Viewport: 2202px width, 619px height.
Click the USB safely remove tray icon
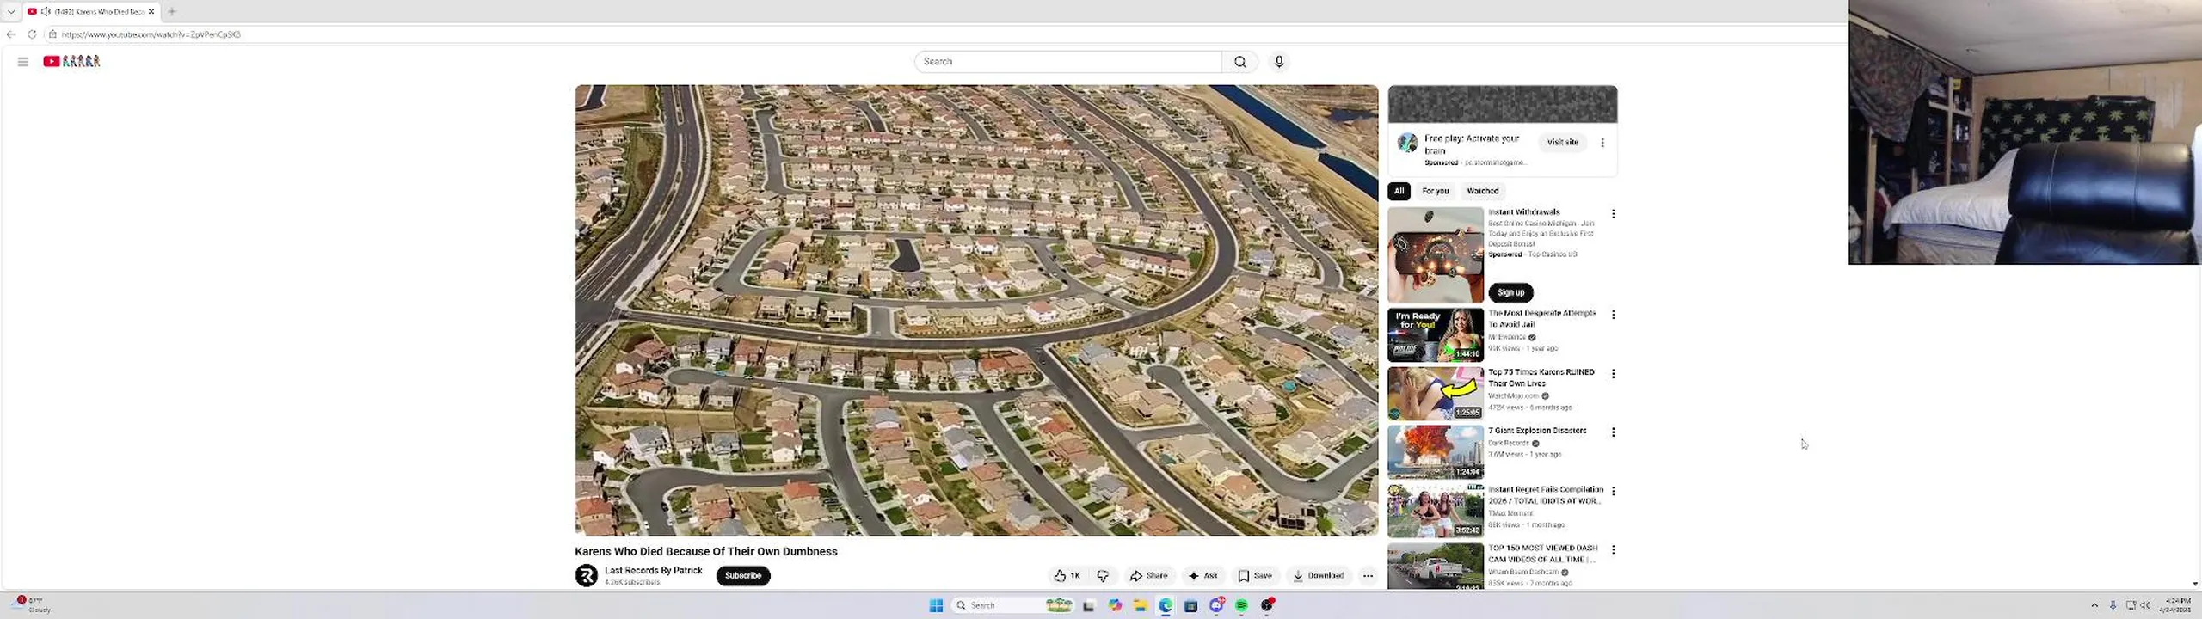(2113, 605)
